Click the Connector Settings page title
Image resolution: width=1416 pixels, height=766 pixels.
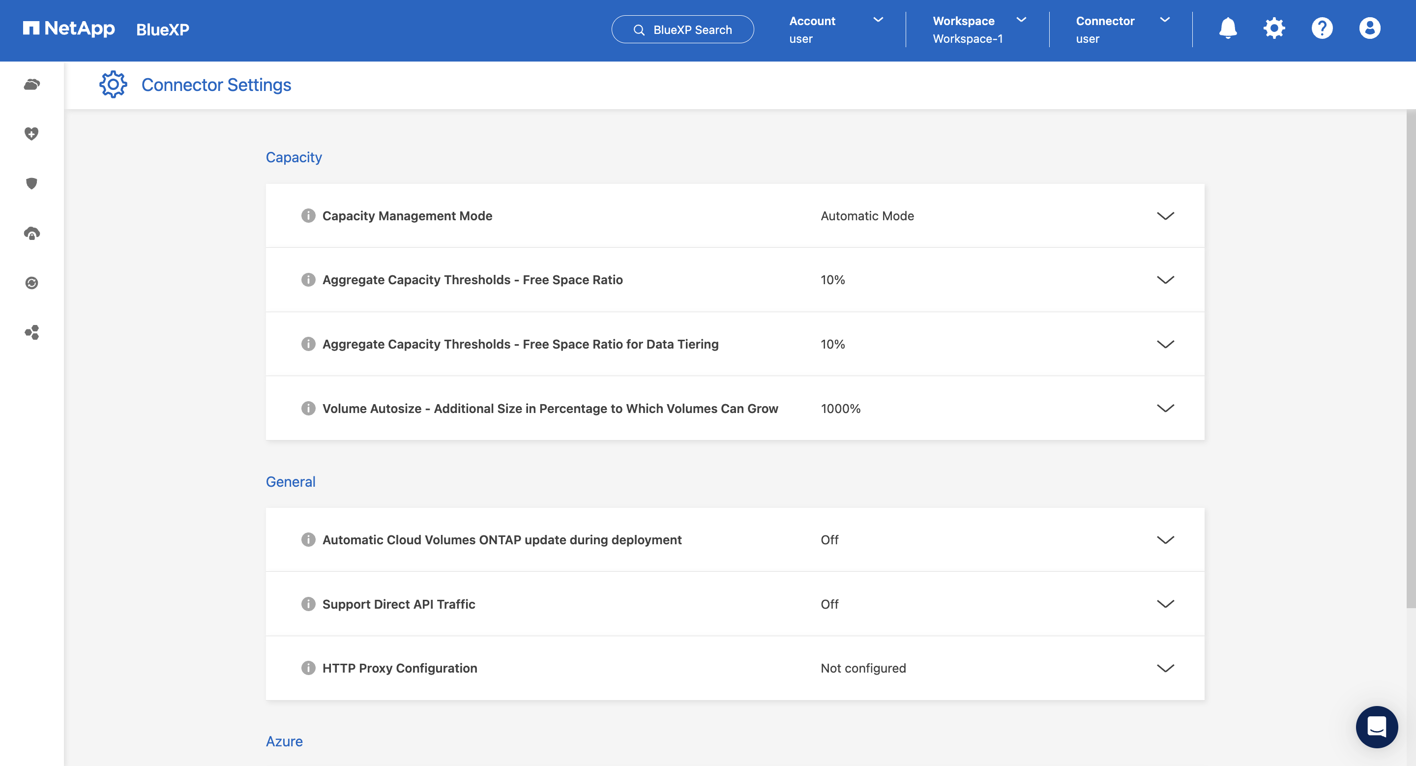216,85
